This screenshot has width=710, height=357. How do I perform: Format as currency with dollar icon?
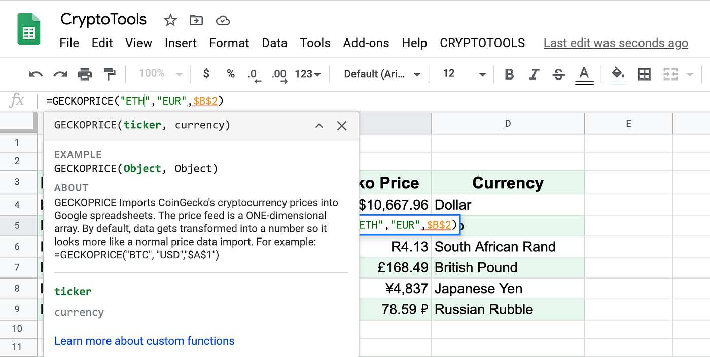[206, 74]
